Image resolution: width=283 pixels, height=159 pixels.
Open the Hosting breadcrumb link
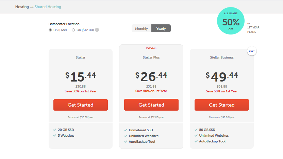(x=22, y=7)
